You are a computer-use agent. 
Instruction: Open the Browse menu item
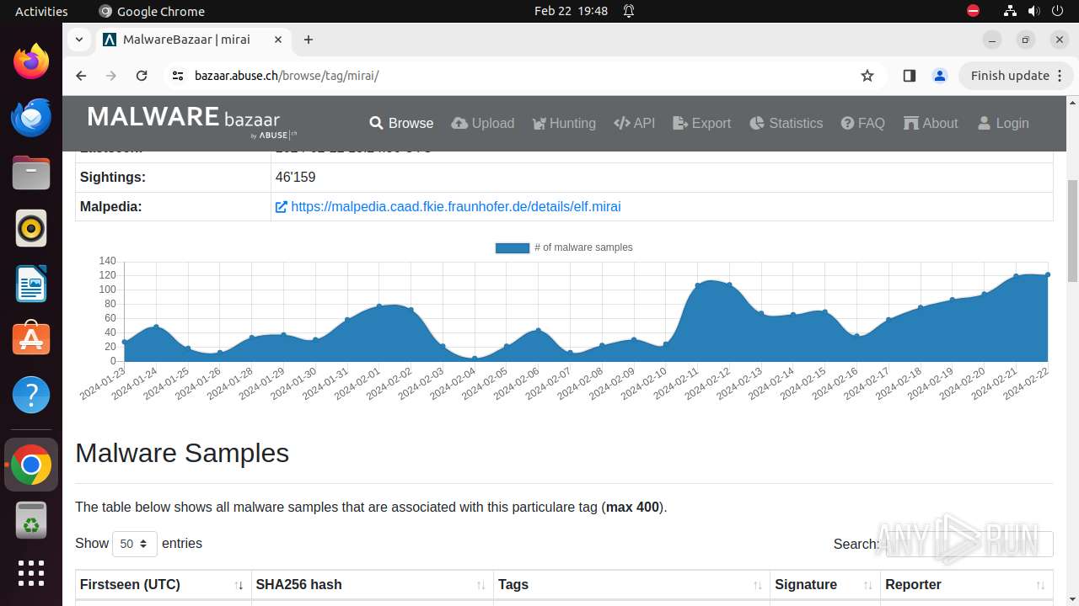click(x=401, y=123)
